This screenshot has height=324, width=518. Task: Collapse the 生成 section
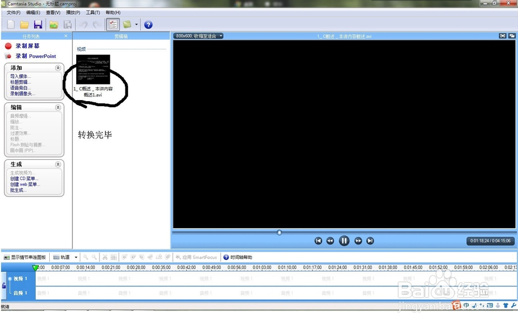(x=58, y=164)
